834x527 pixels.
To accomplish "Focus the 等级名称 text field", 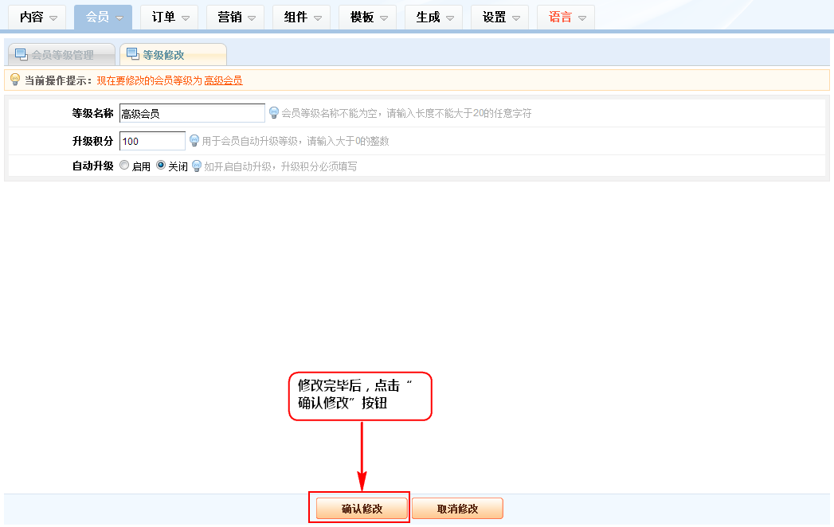I will point(192,114).
